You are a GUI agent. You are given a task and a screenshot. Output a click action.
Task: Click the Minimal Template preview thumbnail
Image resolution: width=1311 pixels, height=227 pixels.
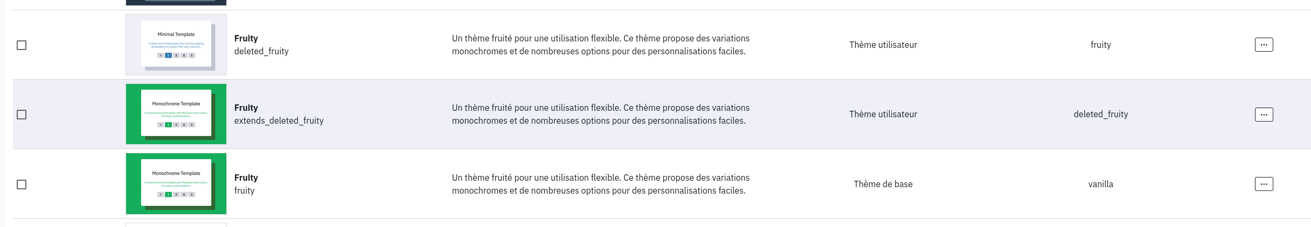176,45
